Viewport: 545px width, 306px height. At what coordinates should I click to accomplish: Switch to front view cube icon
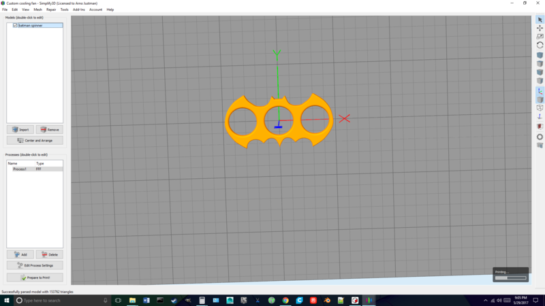(540, 72)
